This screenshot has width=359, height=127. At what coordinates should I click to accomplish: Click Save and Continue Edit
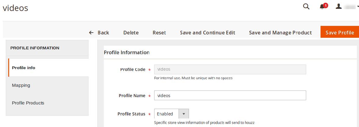click(208, 33)
